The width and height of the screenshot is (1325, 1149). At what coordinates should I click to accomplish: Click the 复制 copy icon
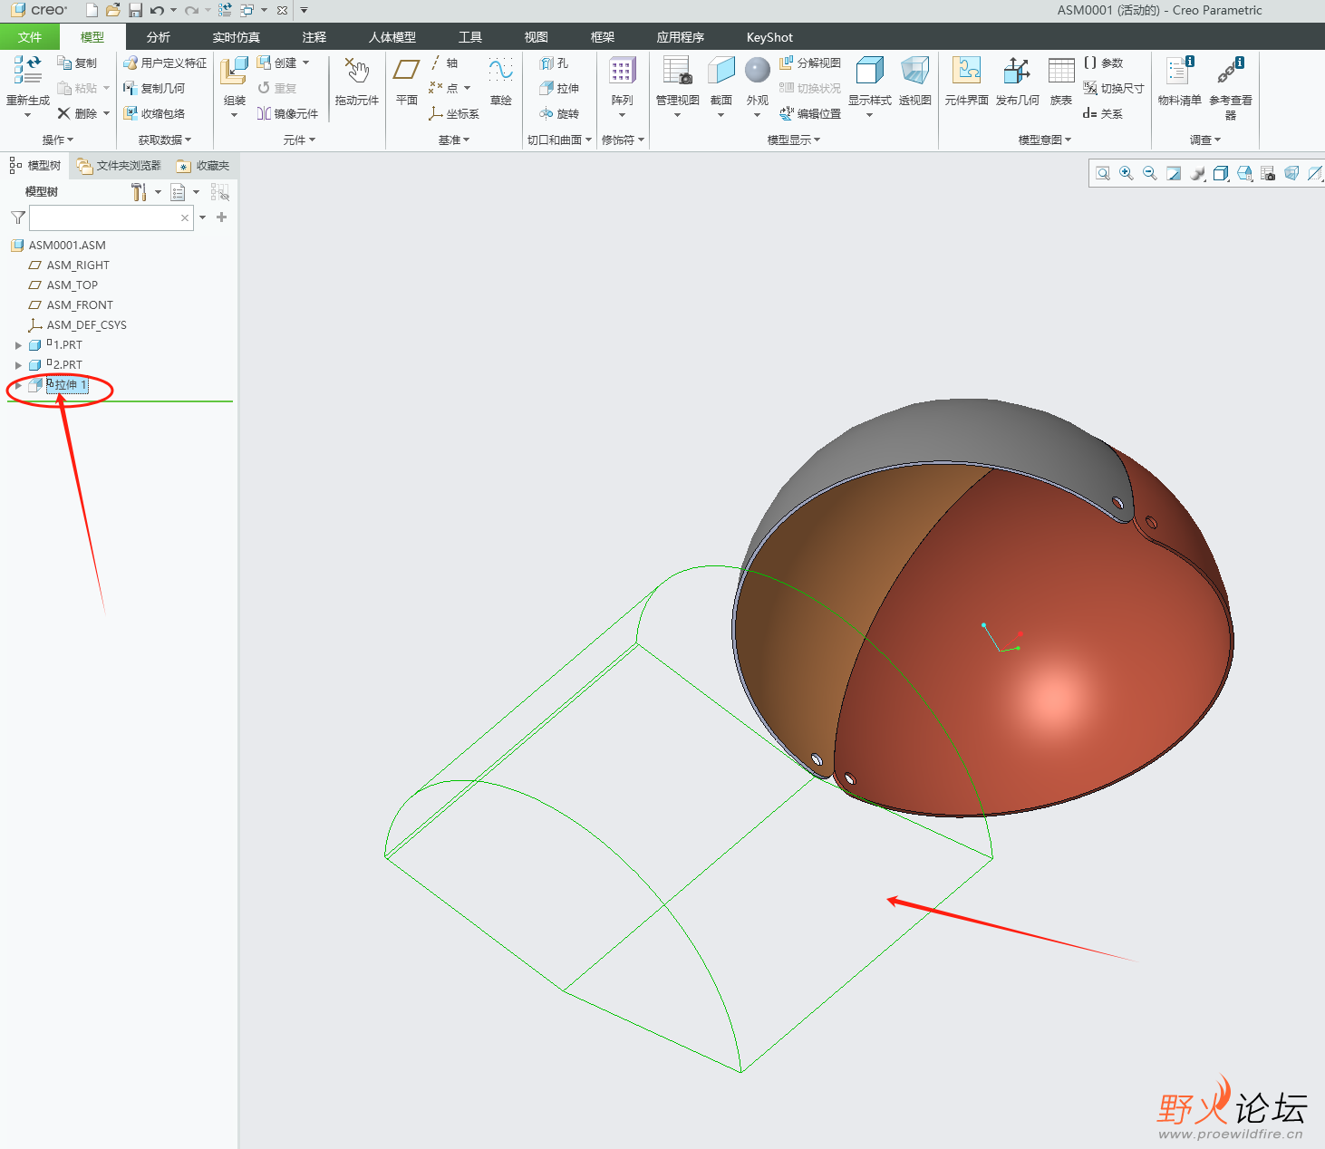click(64, 63)
